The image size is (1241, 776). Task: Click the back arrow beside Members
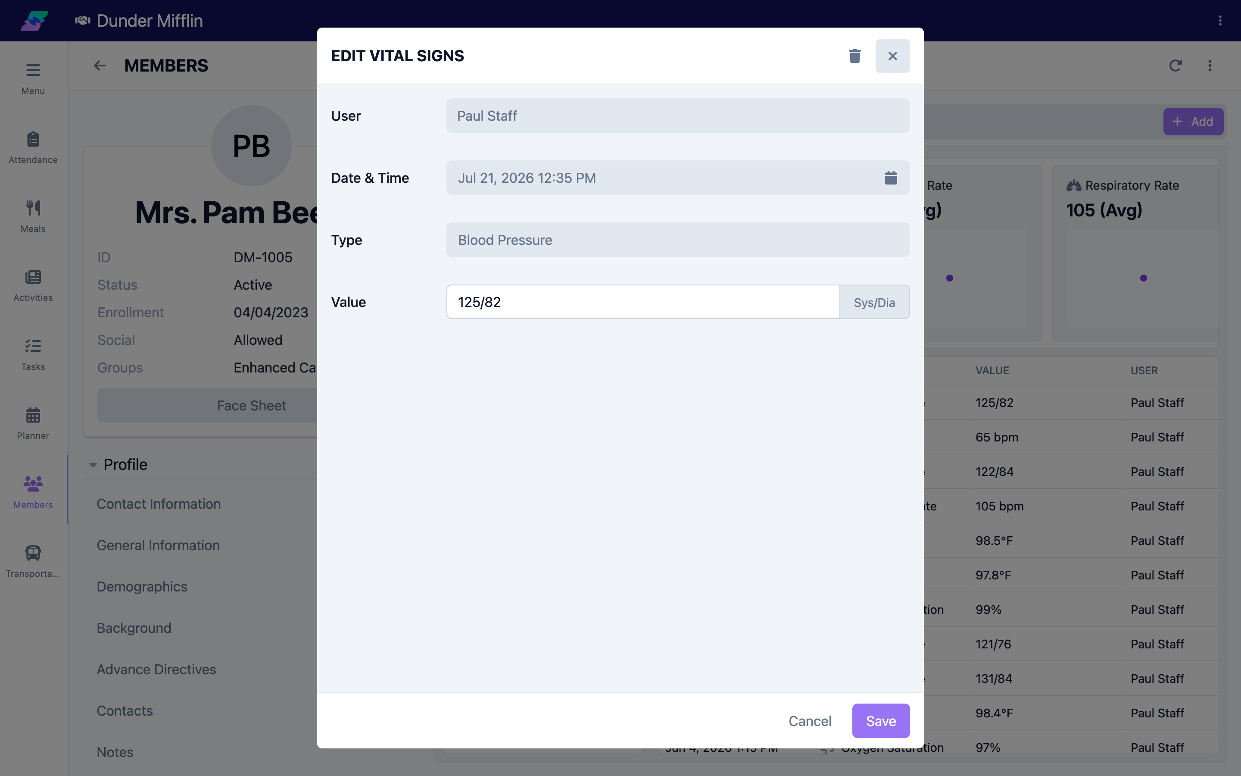100,66
